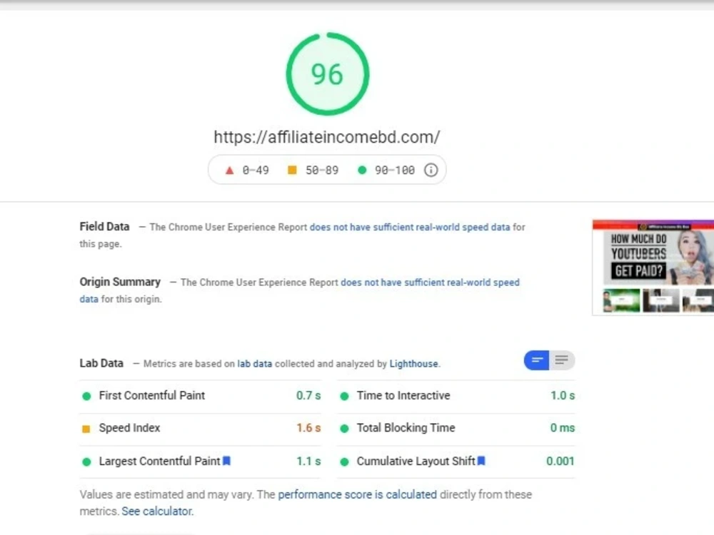Image resolution: width=714 pixels, height=535 pixels.
Task: Click the 'Cumulative Layout Shift' metric label
Action: click(416, 462)
